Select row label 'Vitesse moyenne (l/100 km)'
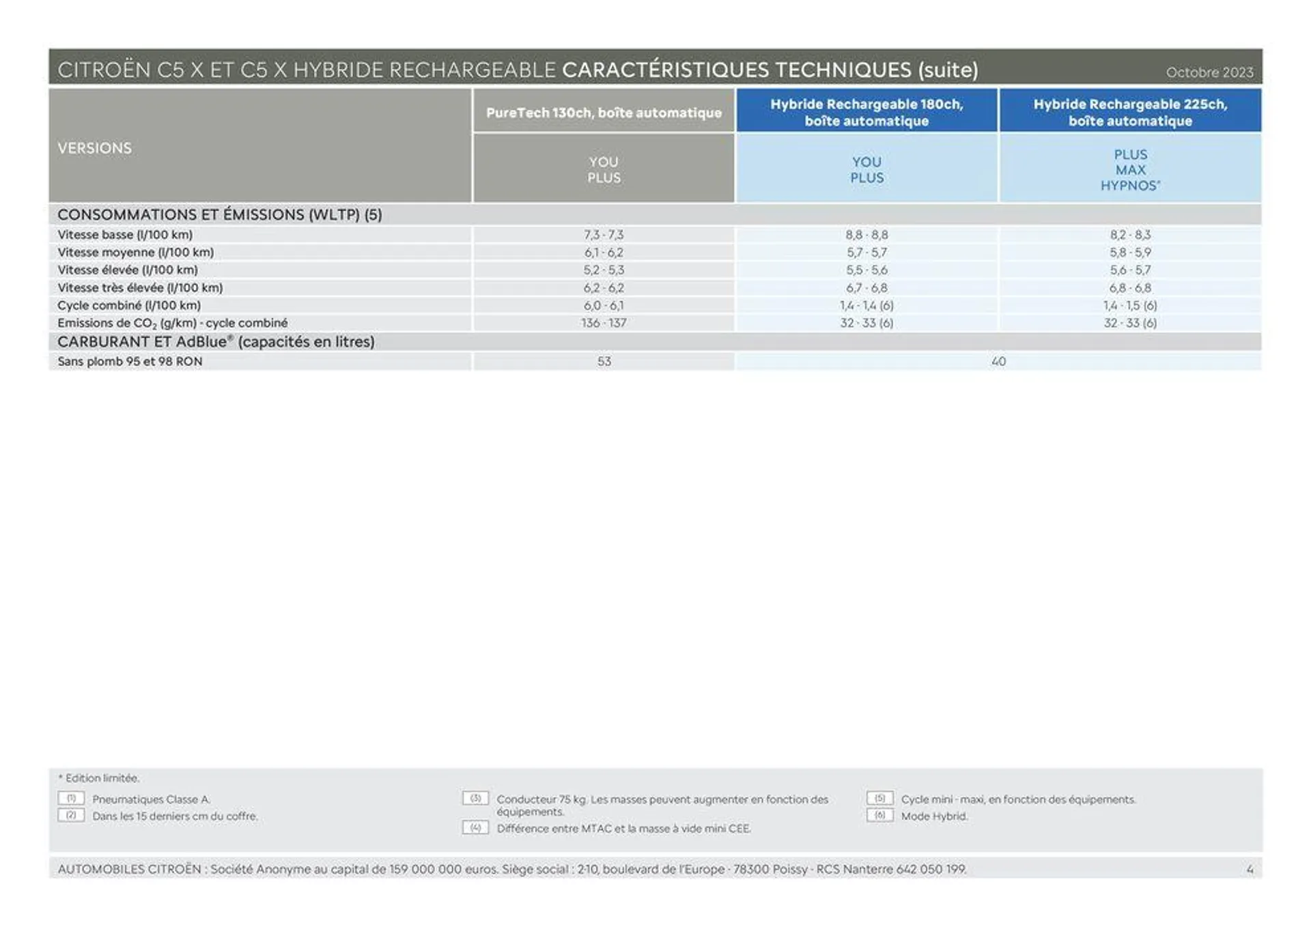This screenshot has height=927, width=1311. [135, 253]
